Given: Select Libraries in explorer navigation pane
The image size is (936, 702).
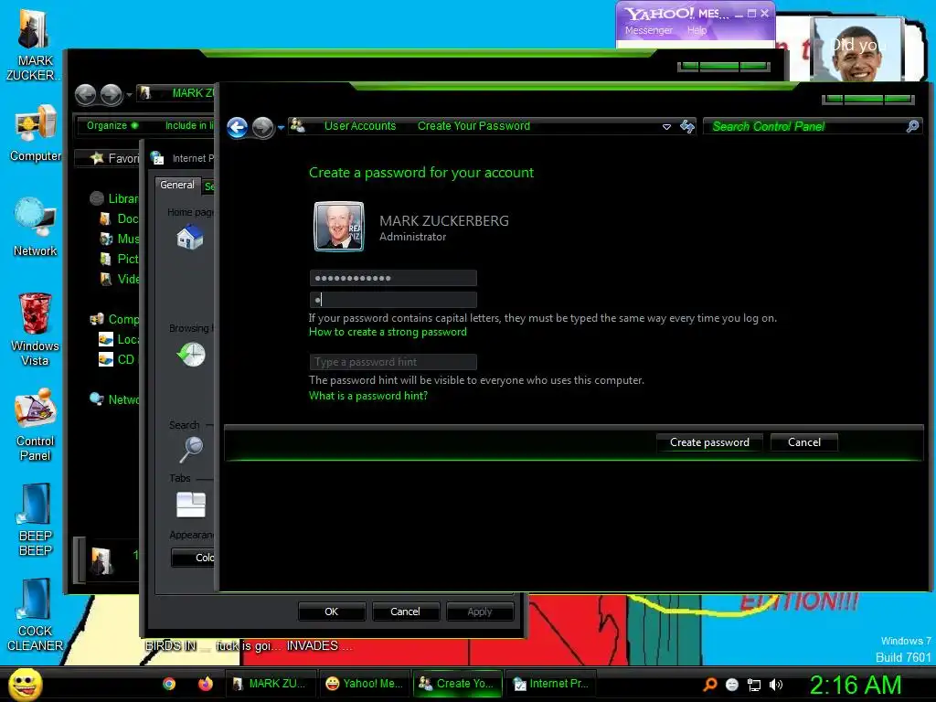Looking at the screenshot, I should (114, 198).
